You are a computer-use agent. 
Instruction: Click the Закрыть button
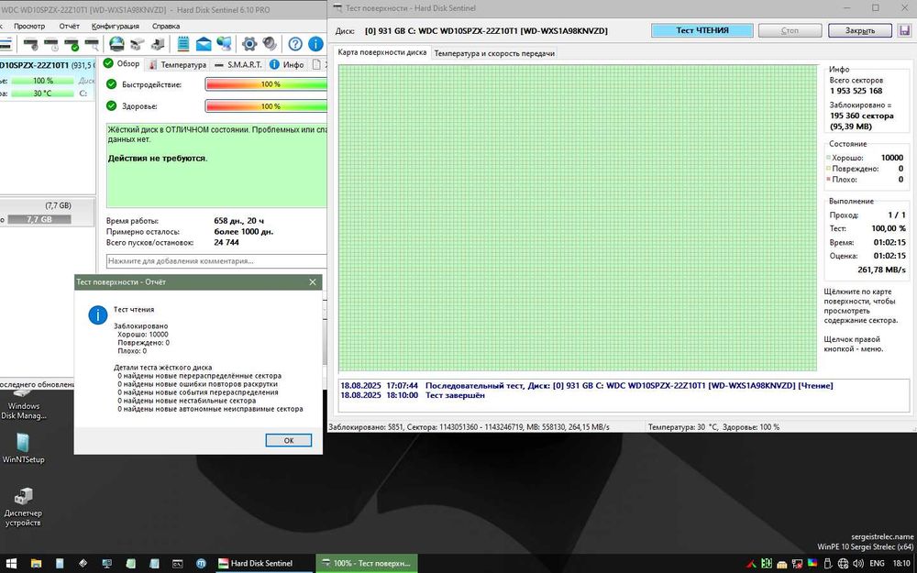(x=860, y=30)
